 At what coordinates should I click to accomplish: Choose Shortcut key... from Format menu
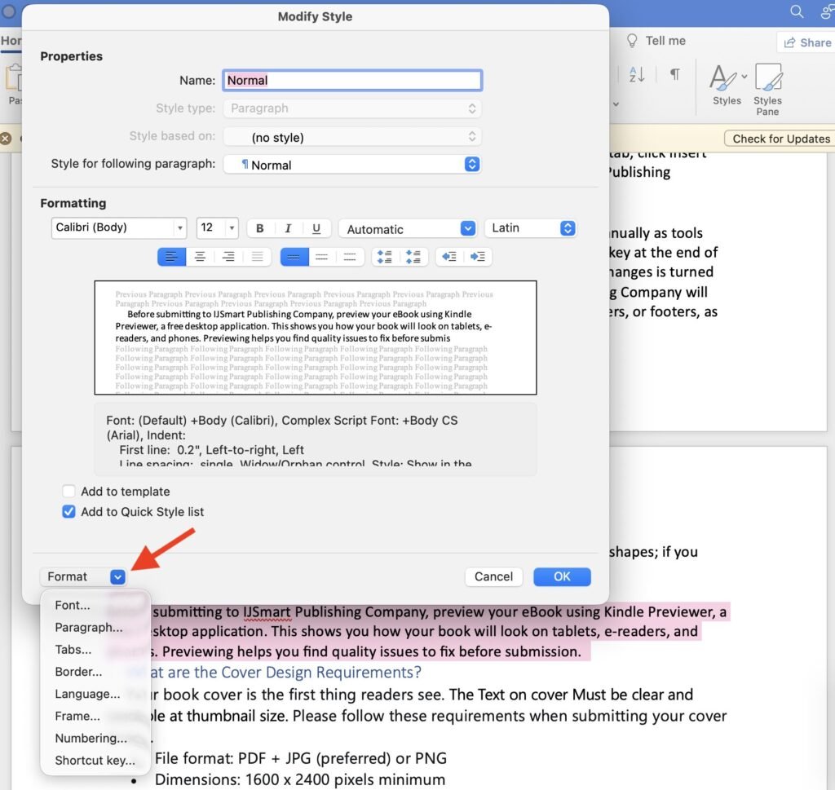(95, 760)
